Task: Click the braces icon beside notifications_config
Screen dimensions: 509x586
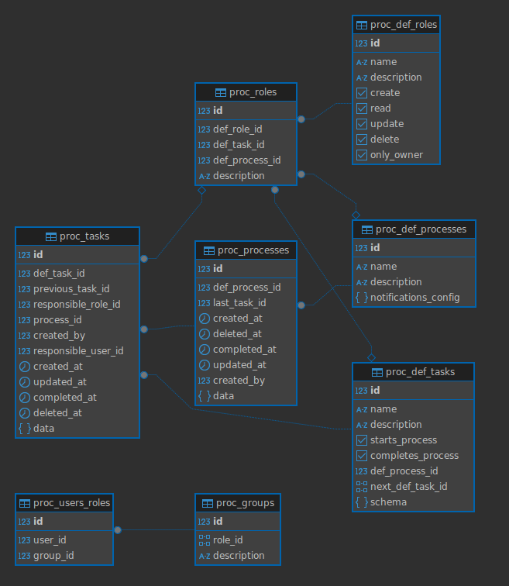Action: [362, 298]
